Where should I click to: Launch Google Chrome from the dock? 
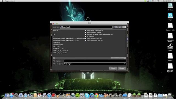96,95
